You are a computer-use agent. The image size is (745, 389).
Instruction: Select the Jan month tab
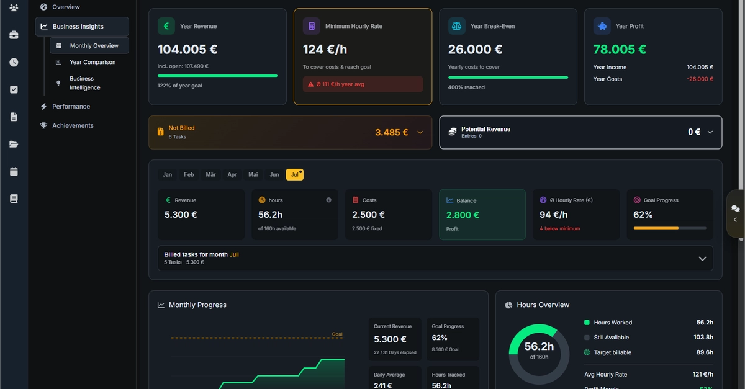pyautogui.click(x=168, y=174)
